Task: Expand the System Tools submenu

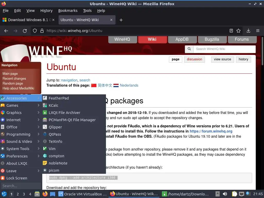Action: 21,149
